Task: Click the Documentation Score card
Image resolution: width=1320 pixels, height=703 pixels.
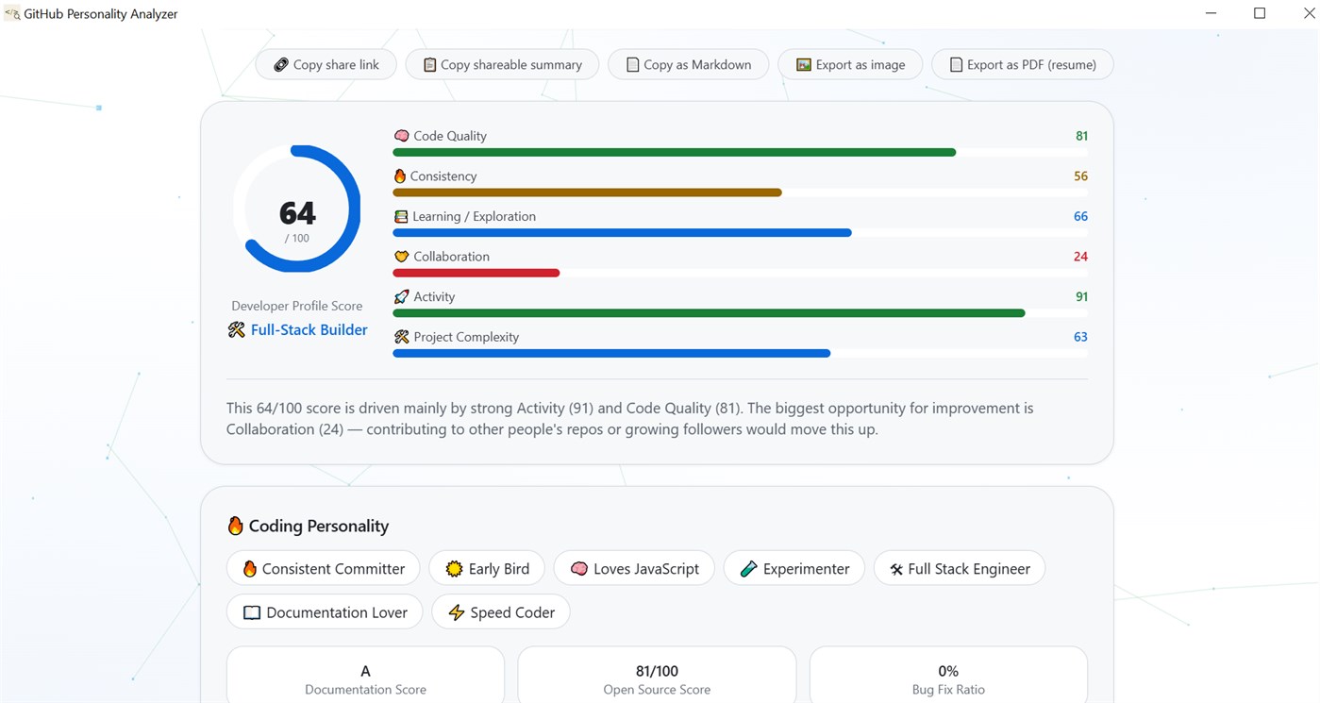Action: point(365,676)
